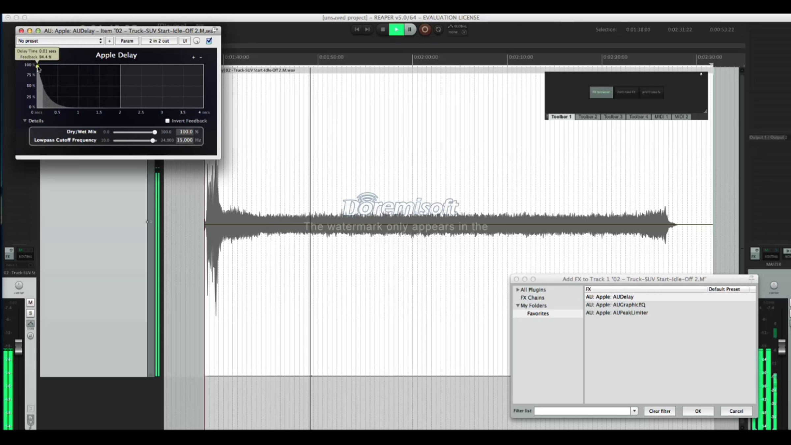This screenshot has width=791, height=445.
Task: Open the No preset dropdown
Action: pyautogui.click(x=60, y=41)
